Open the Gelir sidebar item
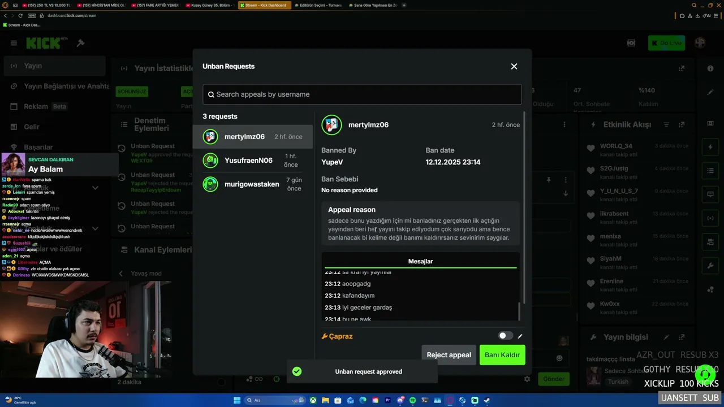724x407 pixels. click(x=55, y=127)
